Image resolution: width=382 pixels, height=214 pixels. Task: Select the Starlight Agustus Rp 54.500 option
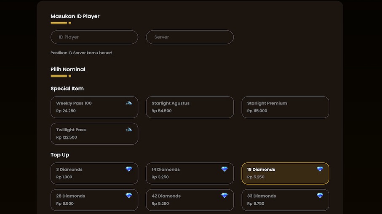(190, 107)
